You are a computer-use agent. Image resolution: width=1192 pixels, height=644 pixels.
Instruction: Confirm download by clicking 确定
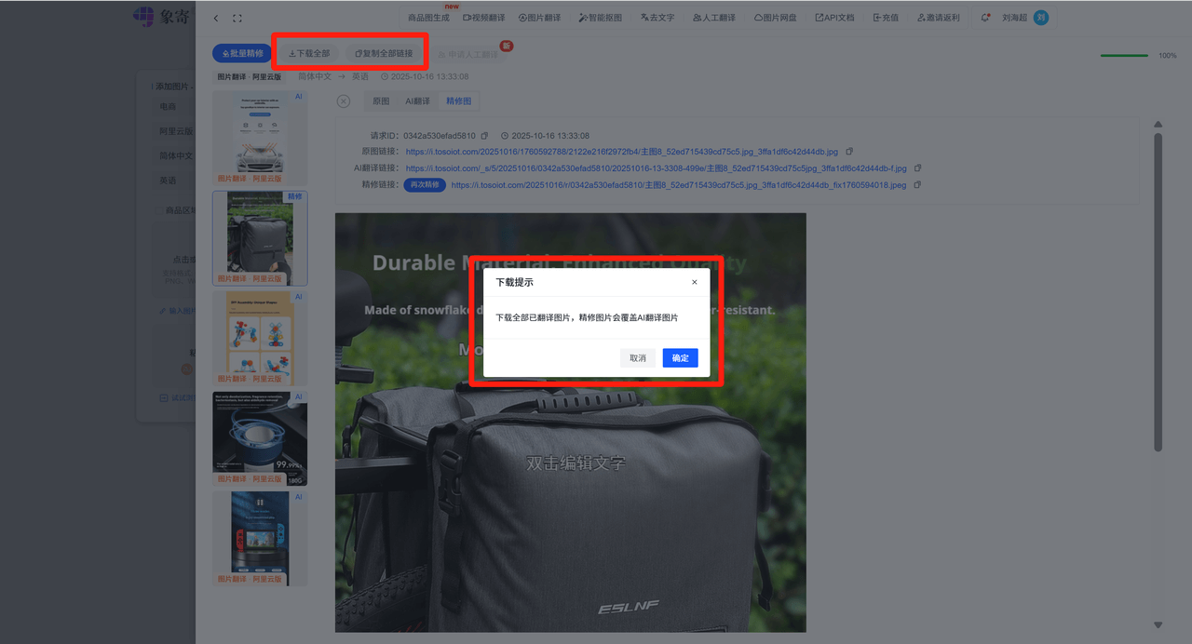tap(680, 357)
